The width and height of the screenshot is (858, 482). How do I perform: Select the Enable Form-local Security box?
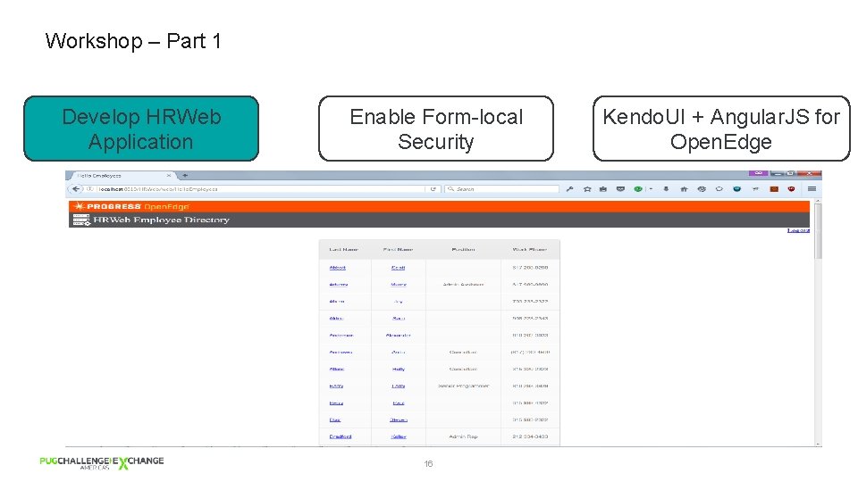(436, 129)
